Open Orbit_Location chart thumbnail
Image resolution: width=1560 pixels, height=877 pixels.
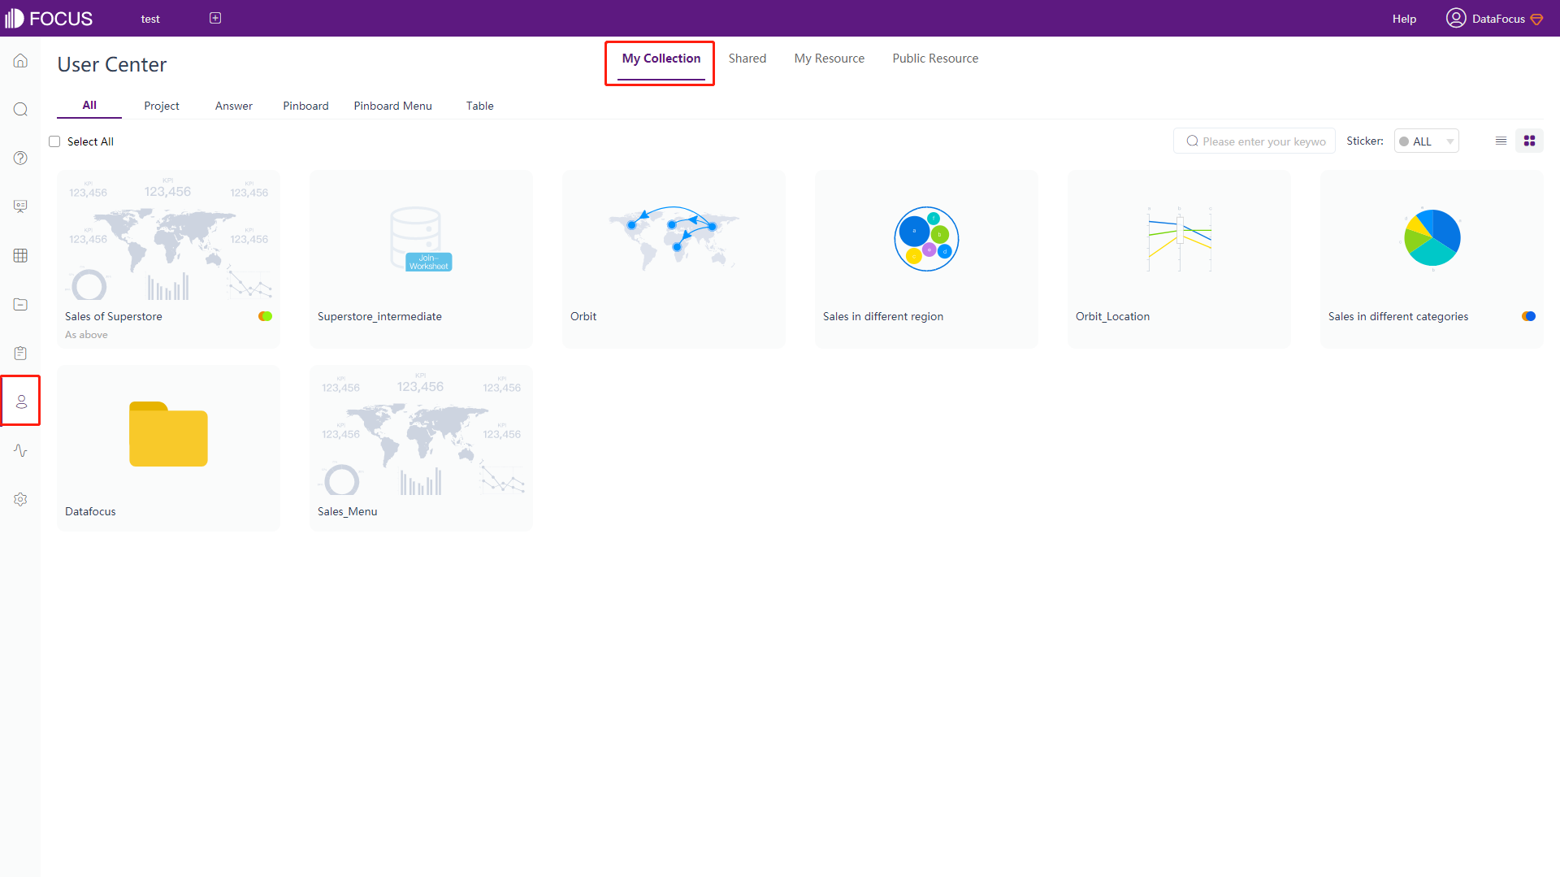pyautogui.click(x=1179, y=238)
